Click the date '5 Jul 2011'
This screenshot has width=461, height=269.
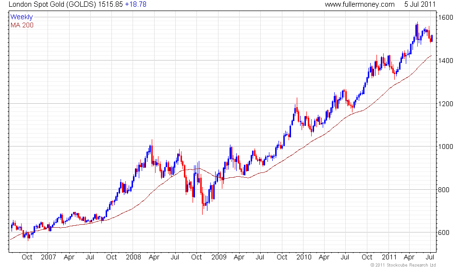(420, 4)
